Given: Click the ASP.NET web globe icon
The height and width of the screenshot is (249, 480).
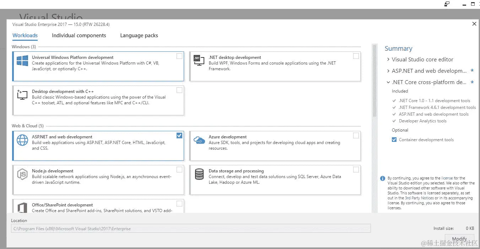Looking at the screenshot, I should click(x=22, y=140).
